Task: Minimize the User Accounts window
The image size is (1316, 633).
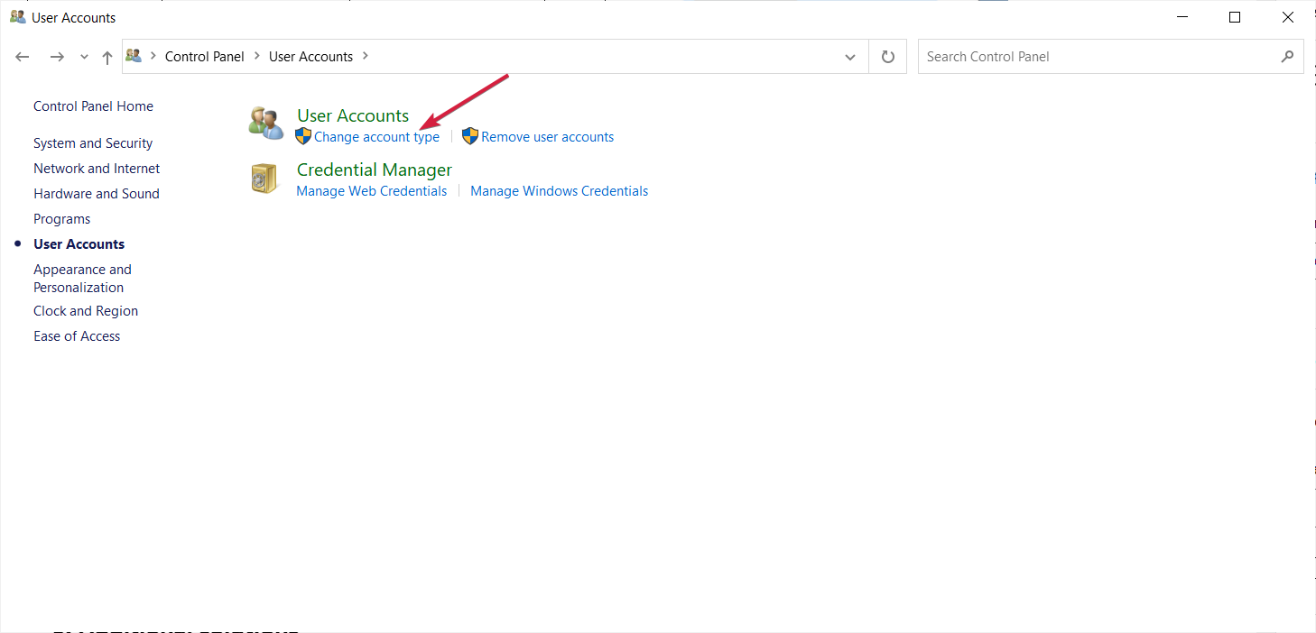Action: pos(1183,17)
